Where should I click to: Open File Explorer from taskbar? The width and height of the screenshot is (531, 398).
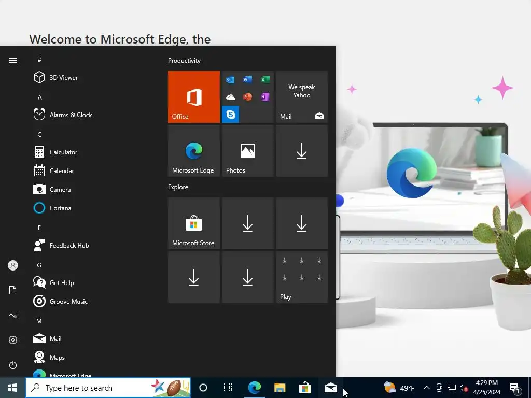coord(280,388)
